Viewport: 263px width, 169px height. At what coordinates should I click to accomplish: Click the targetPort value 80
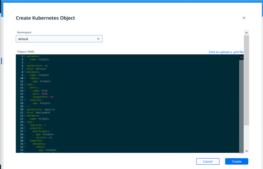pos(52,97)
